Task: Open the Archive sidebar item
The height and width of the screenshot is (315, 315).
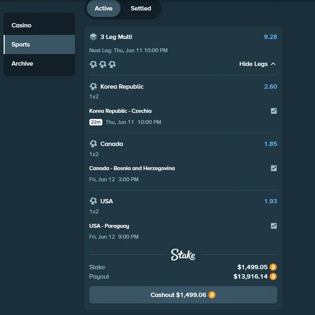Action: tap(39, 63)
